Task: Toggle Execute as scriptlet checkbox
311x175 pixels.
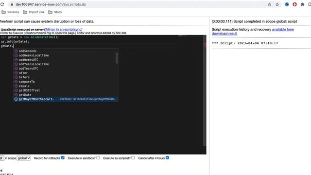Action: [x=133, y=157]
